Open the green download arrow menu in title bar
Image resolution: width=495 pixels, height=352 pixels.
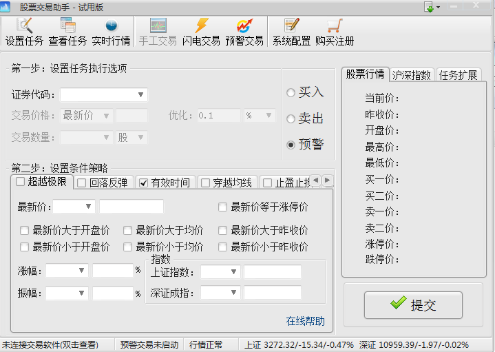(x=432, y=7)
